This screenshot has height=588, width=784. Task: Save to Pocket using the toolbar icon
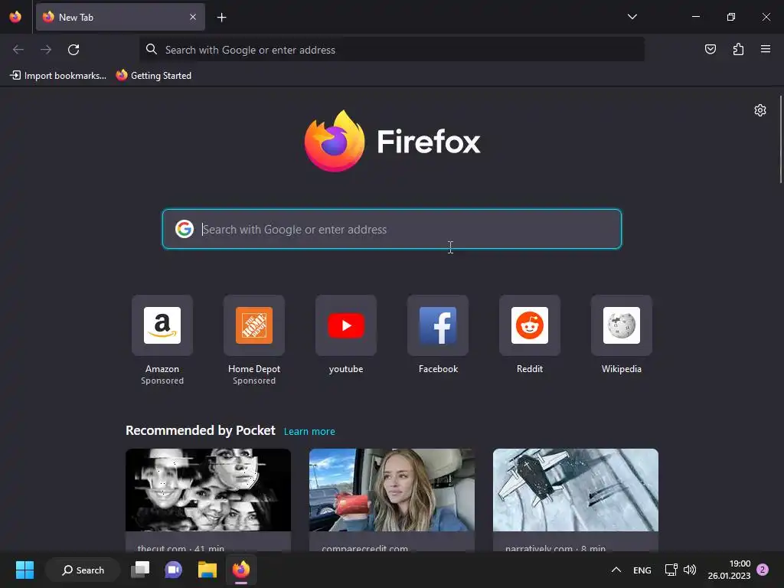tap(710, 49)
